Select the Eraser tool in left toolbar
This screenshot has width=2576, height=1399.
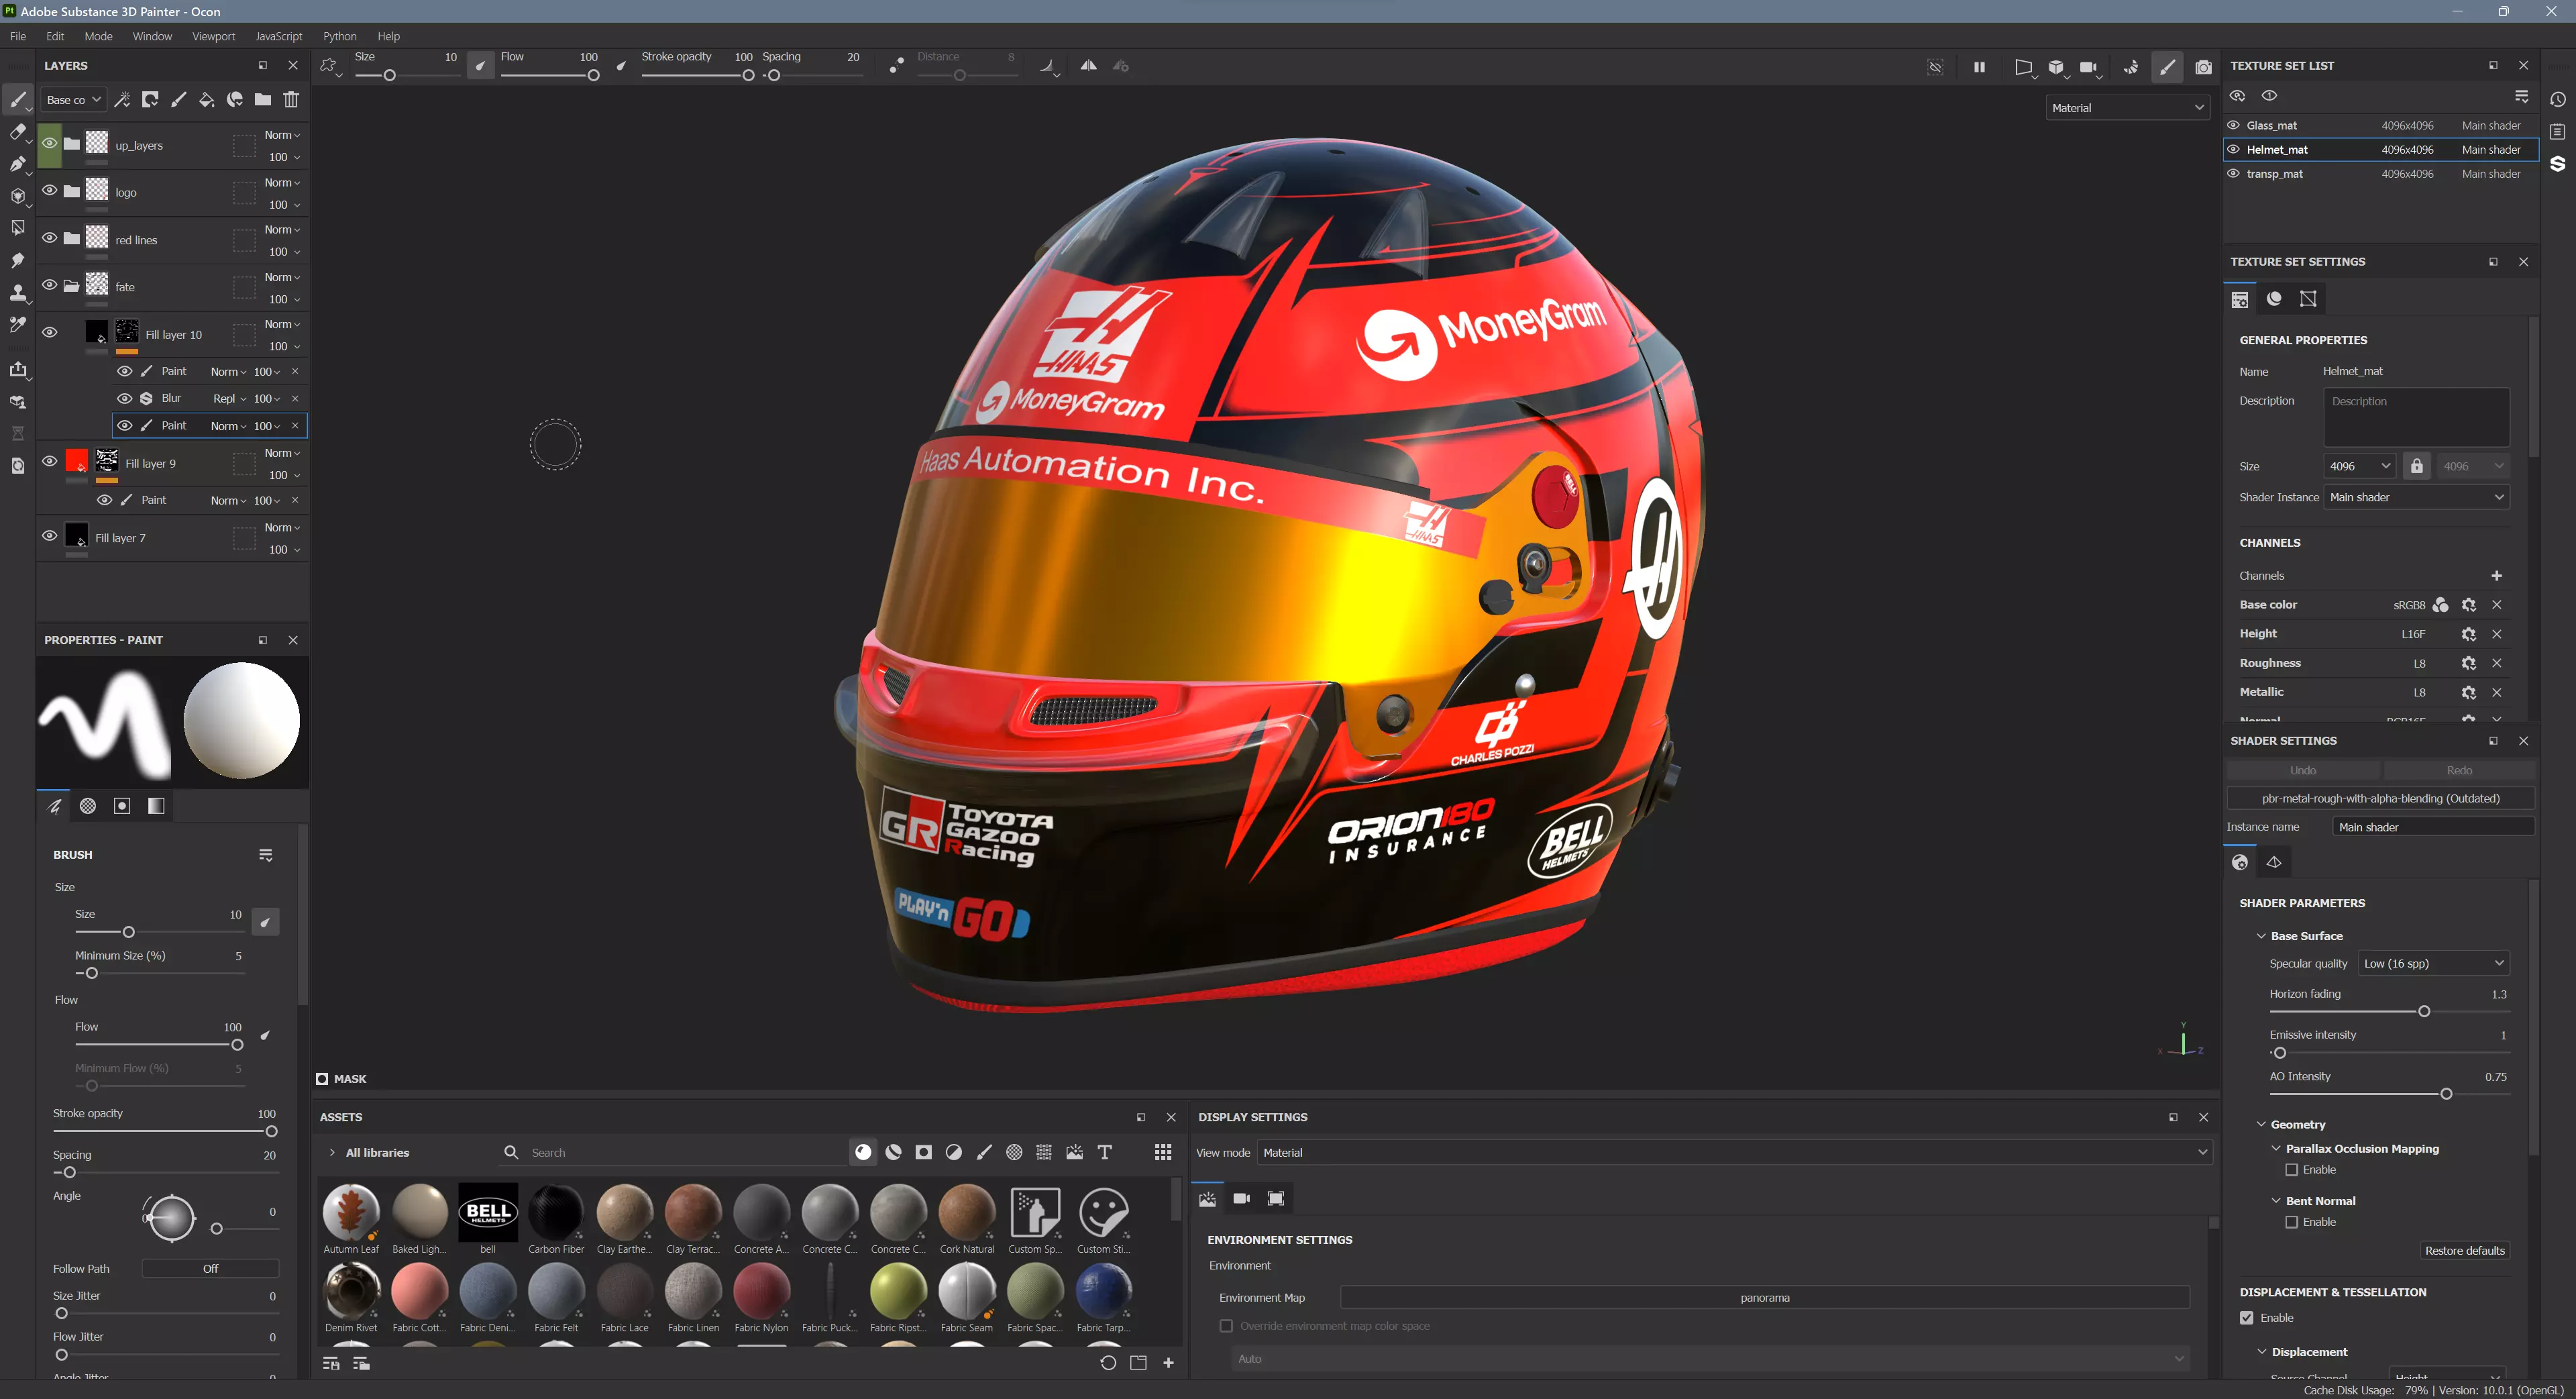(x=17, y=131)
